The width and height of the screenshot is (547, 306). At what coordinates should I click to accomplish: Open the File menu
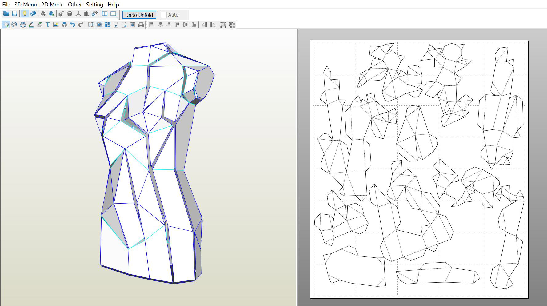point(6,4)
